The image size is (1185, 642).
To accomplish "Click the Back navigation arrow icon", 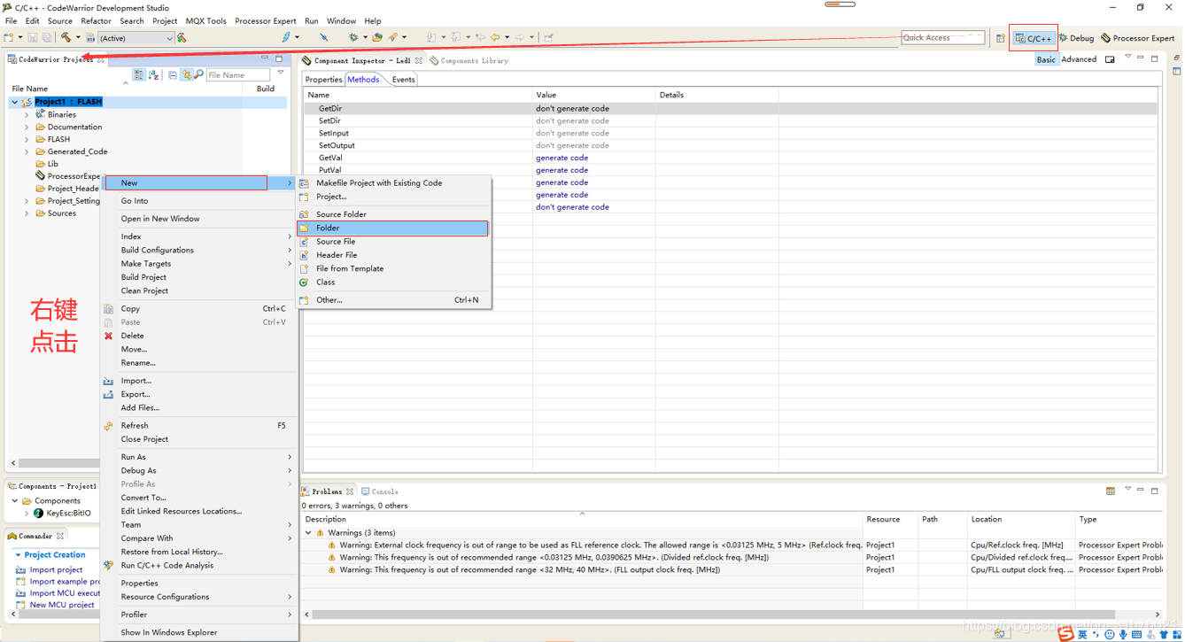I will pos(496,38).
